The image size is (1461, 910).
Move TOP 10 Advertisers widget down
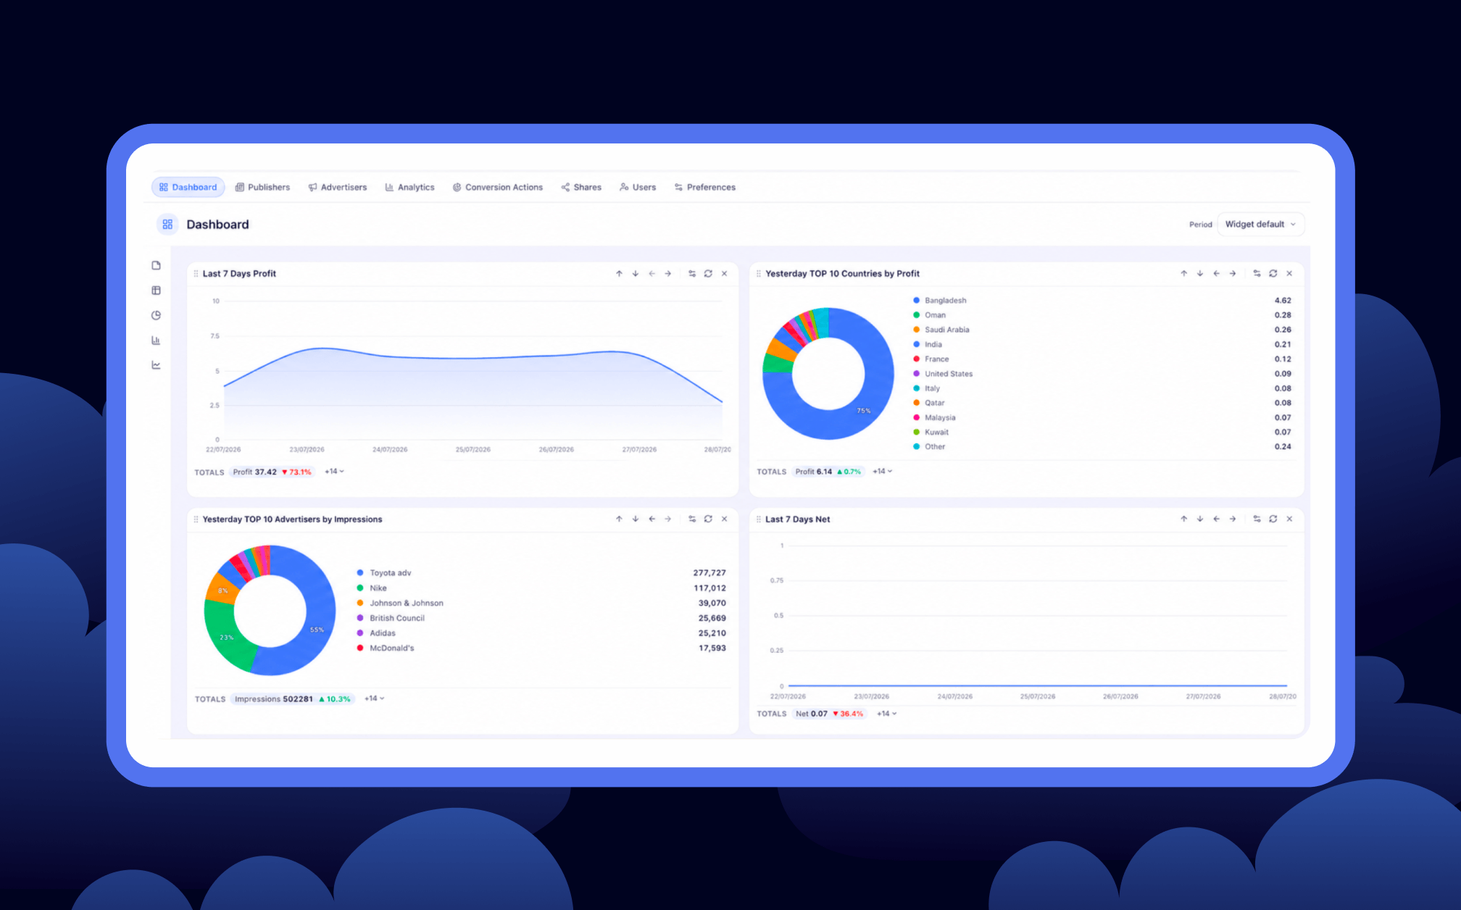point(636,519)
